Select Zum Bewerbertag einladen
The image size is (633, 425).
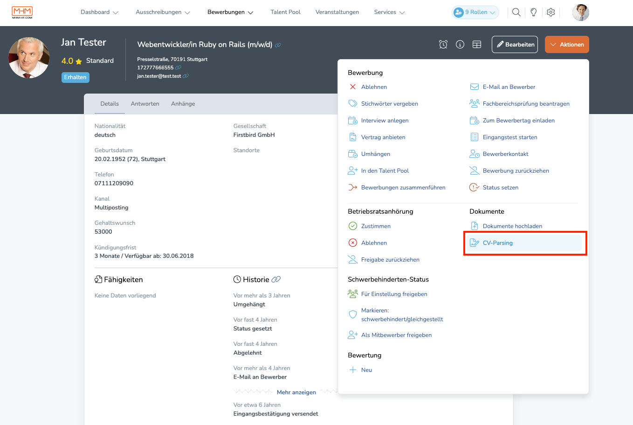(x=512, y=121)
